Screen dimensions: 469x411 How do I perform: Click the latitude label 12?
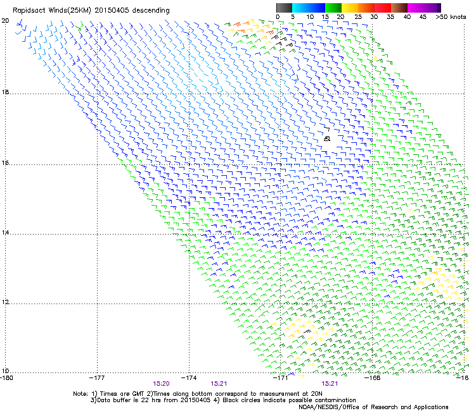click(5, 302)
